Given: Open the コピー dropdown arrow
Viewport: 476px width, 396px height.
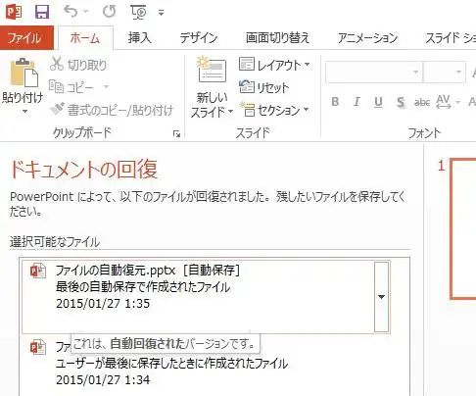Looking at the screenshot, I should click(106, 87).
